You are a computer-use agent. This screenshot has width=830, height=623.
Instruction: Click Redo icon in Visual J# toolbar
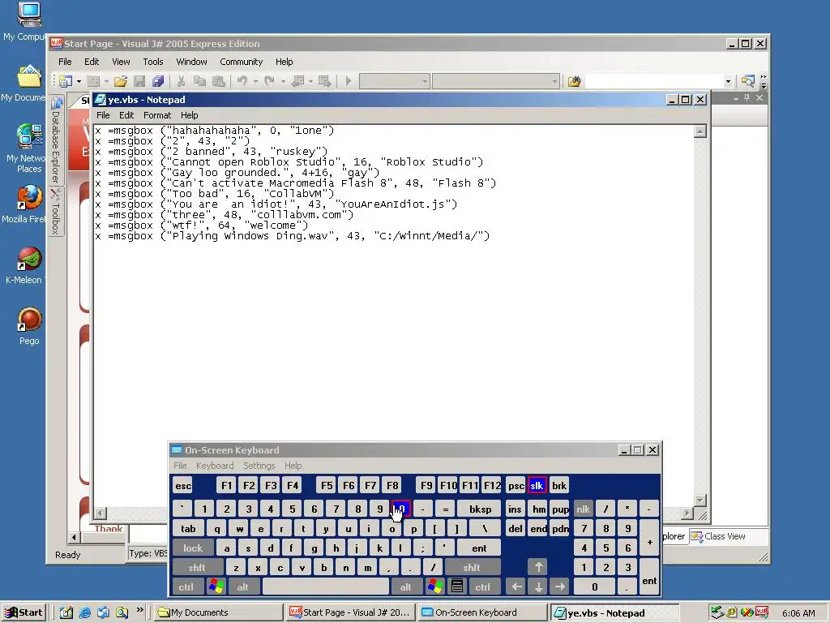(270, 81)
